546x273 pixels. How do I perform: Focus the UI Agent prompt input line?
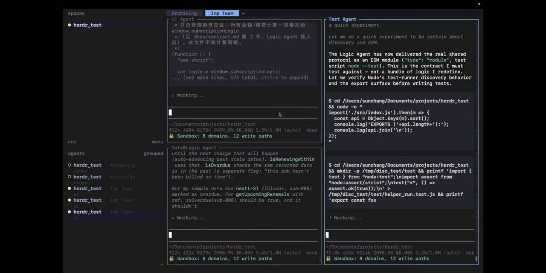click(243, 113)
